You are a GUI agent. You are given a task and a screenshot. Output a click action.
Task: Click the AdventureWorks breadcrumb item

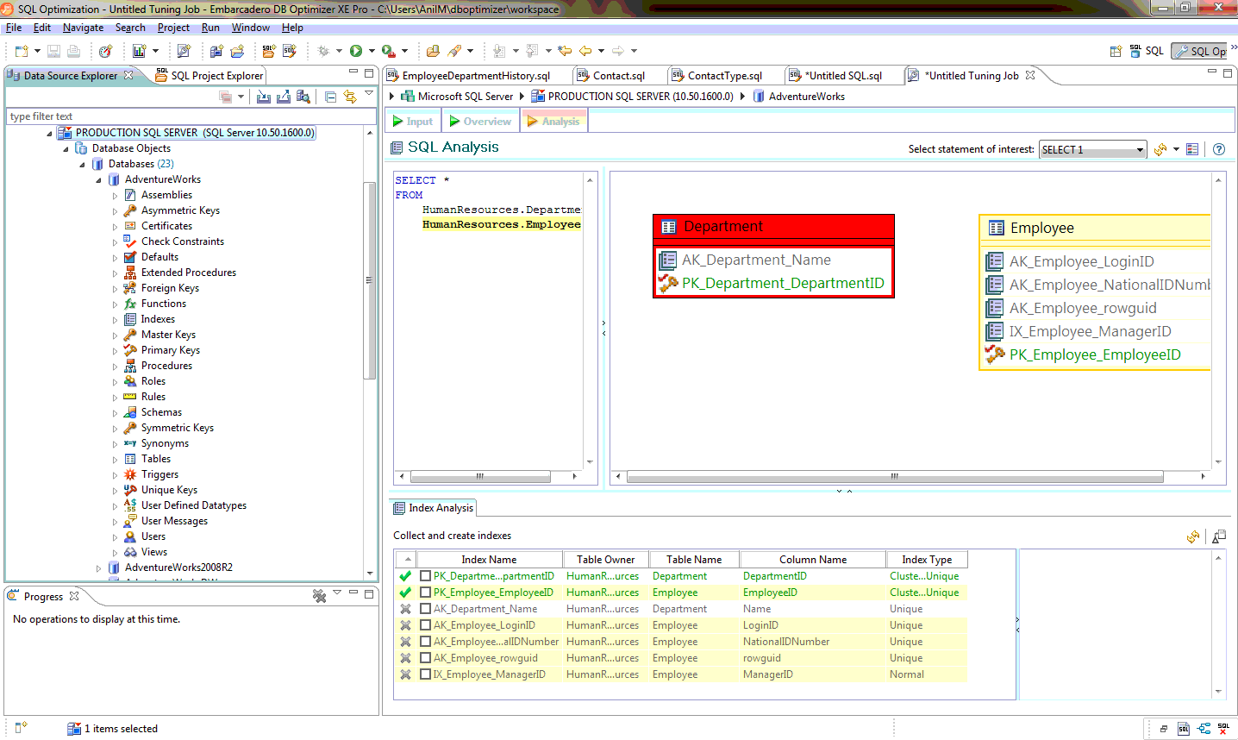click(x=799, y=97)
